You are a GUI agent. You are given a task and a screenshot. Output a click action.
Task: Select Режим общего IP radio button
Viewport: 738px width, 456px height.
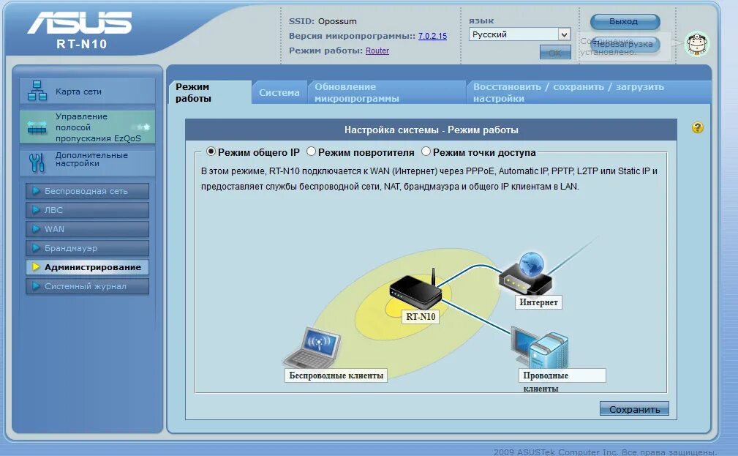[x=211, y=152]
